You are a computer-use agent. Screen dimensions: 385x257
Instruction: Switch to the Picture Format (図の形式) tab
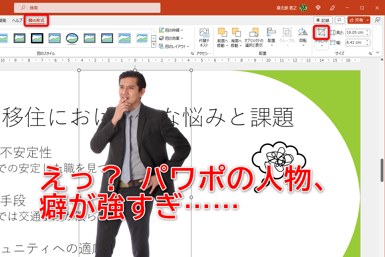(x=36, y=21)
